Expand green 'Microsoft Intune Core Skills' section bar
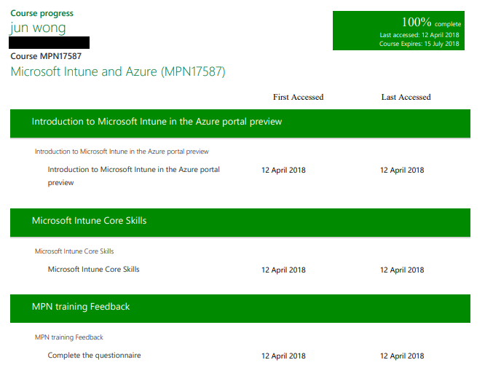493x376 pixels. (x=240, y=223)
